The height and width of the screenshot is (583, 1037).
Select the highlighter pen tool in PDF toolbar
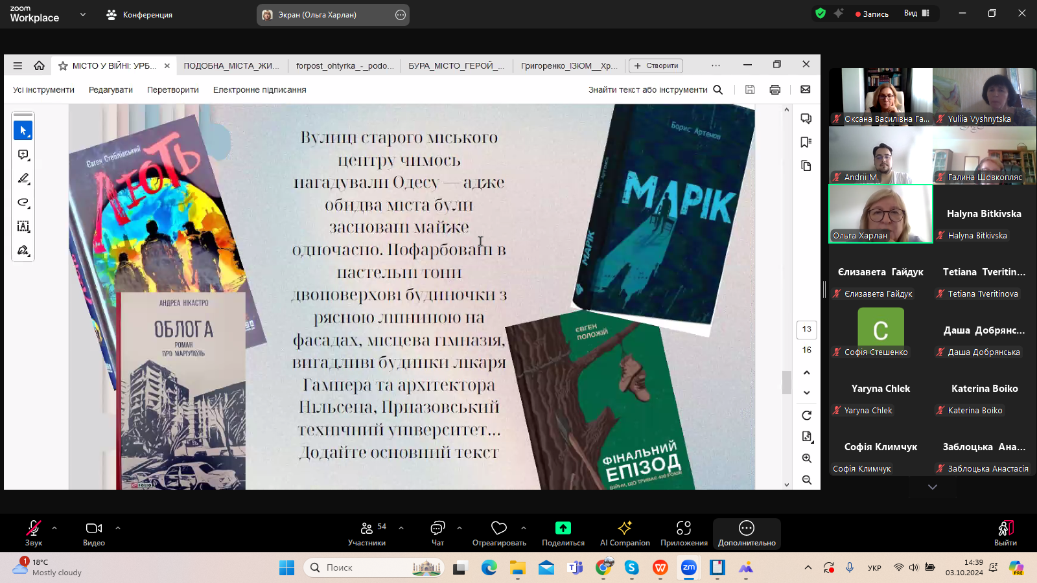pyautogui.click(x=23, y=179)
